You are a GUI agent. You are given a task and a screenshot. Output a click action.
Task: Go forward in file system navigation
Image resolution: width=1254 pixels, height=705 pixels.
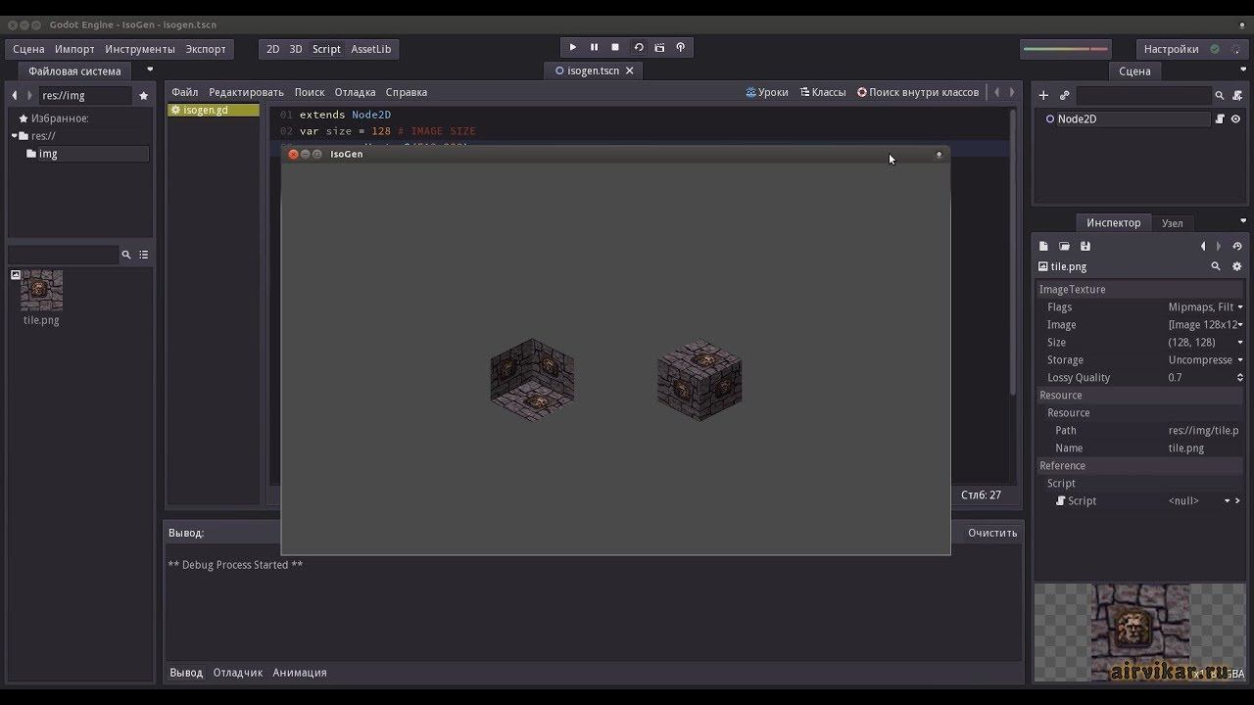click(x=29, y=95)
